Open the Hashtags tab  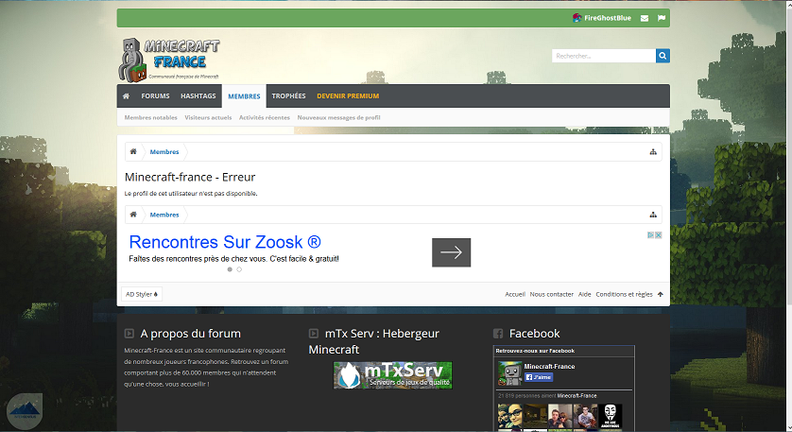pyautogui.click(x=198, y=96)
